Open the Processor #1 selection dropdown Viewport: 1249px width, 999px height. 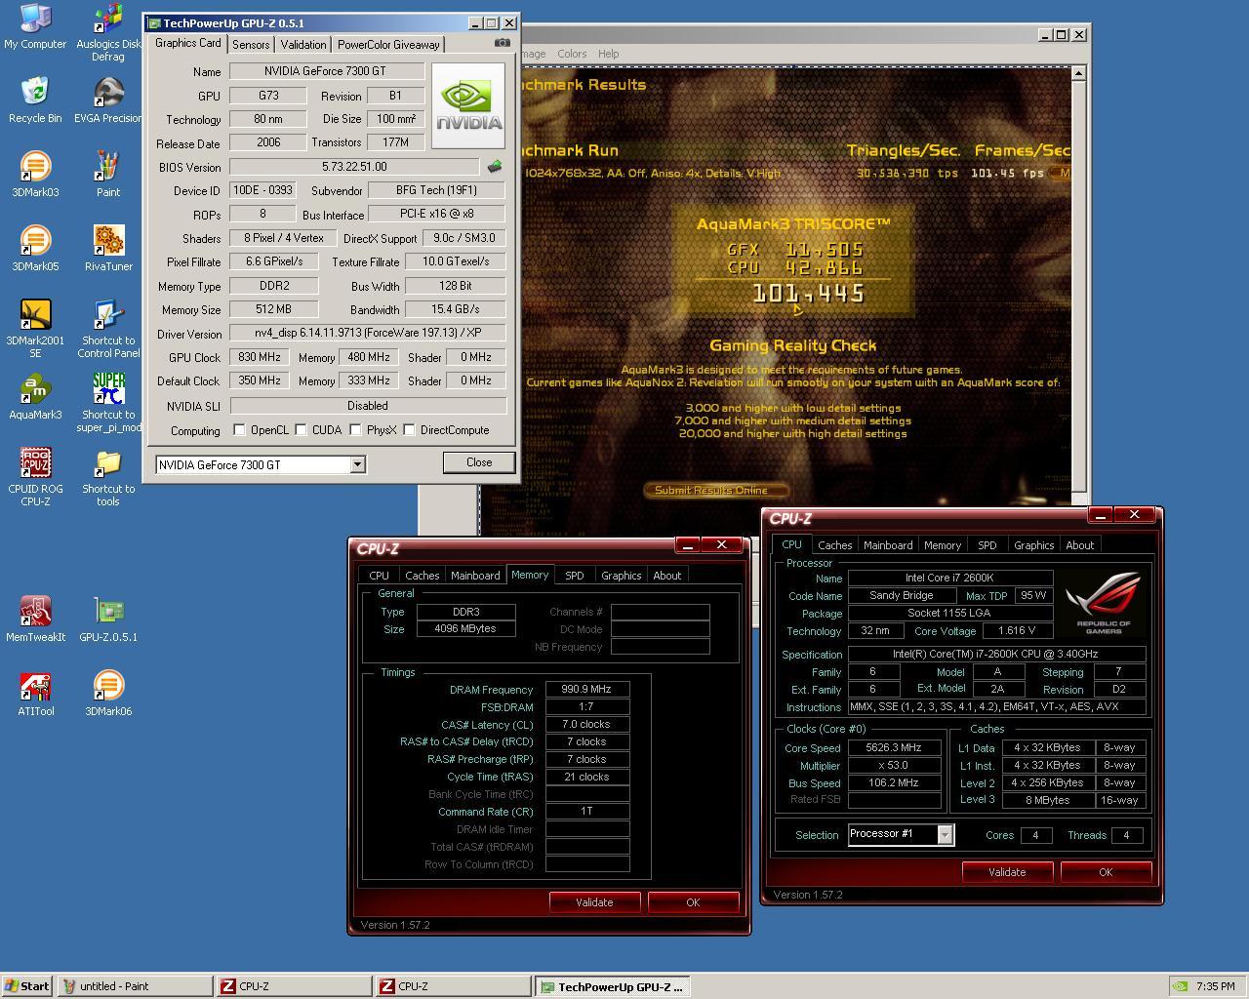pos(945,834)
